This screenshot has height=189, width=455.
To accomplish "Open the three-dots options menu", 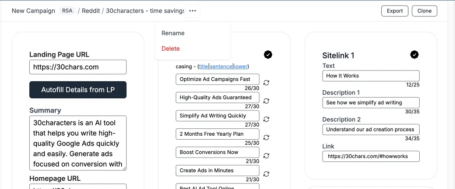I will [192, 11].
